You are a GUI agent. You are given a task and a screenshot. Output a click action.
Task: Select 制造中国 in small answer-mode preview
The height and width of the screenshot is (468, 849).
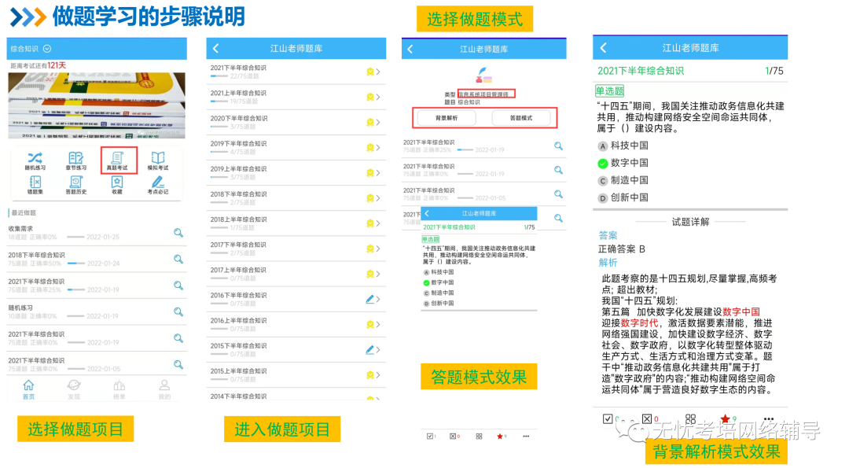(439, 293)
